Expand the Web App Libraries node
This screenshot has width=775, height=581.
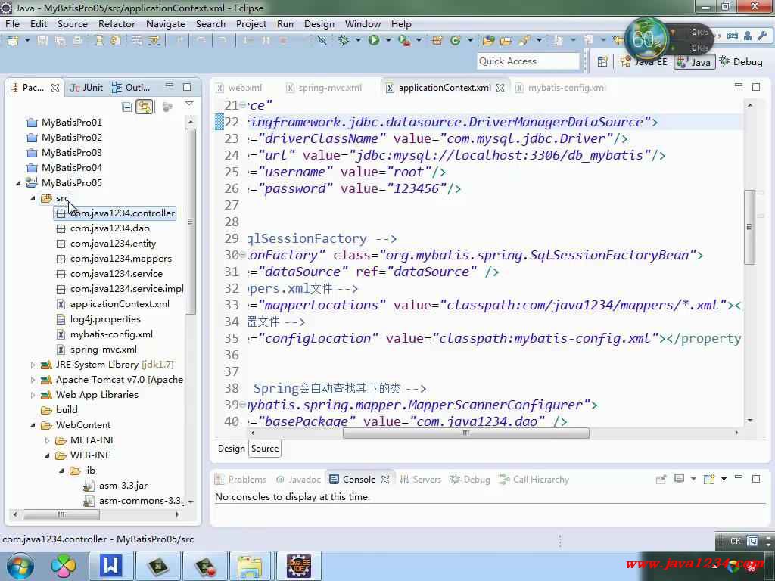point(33,395)
